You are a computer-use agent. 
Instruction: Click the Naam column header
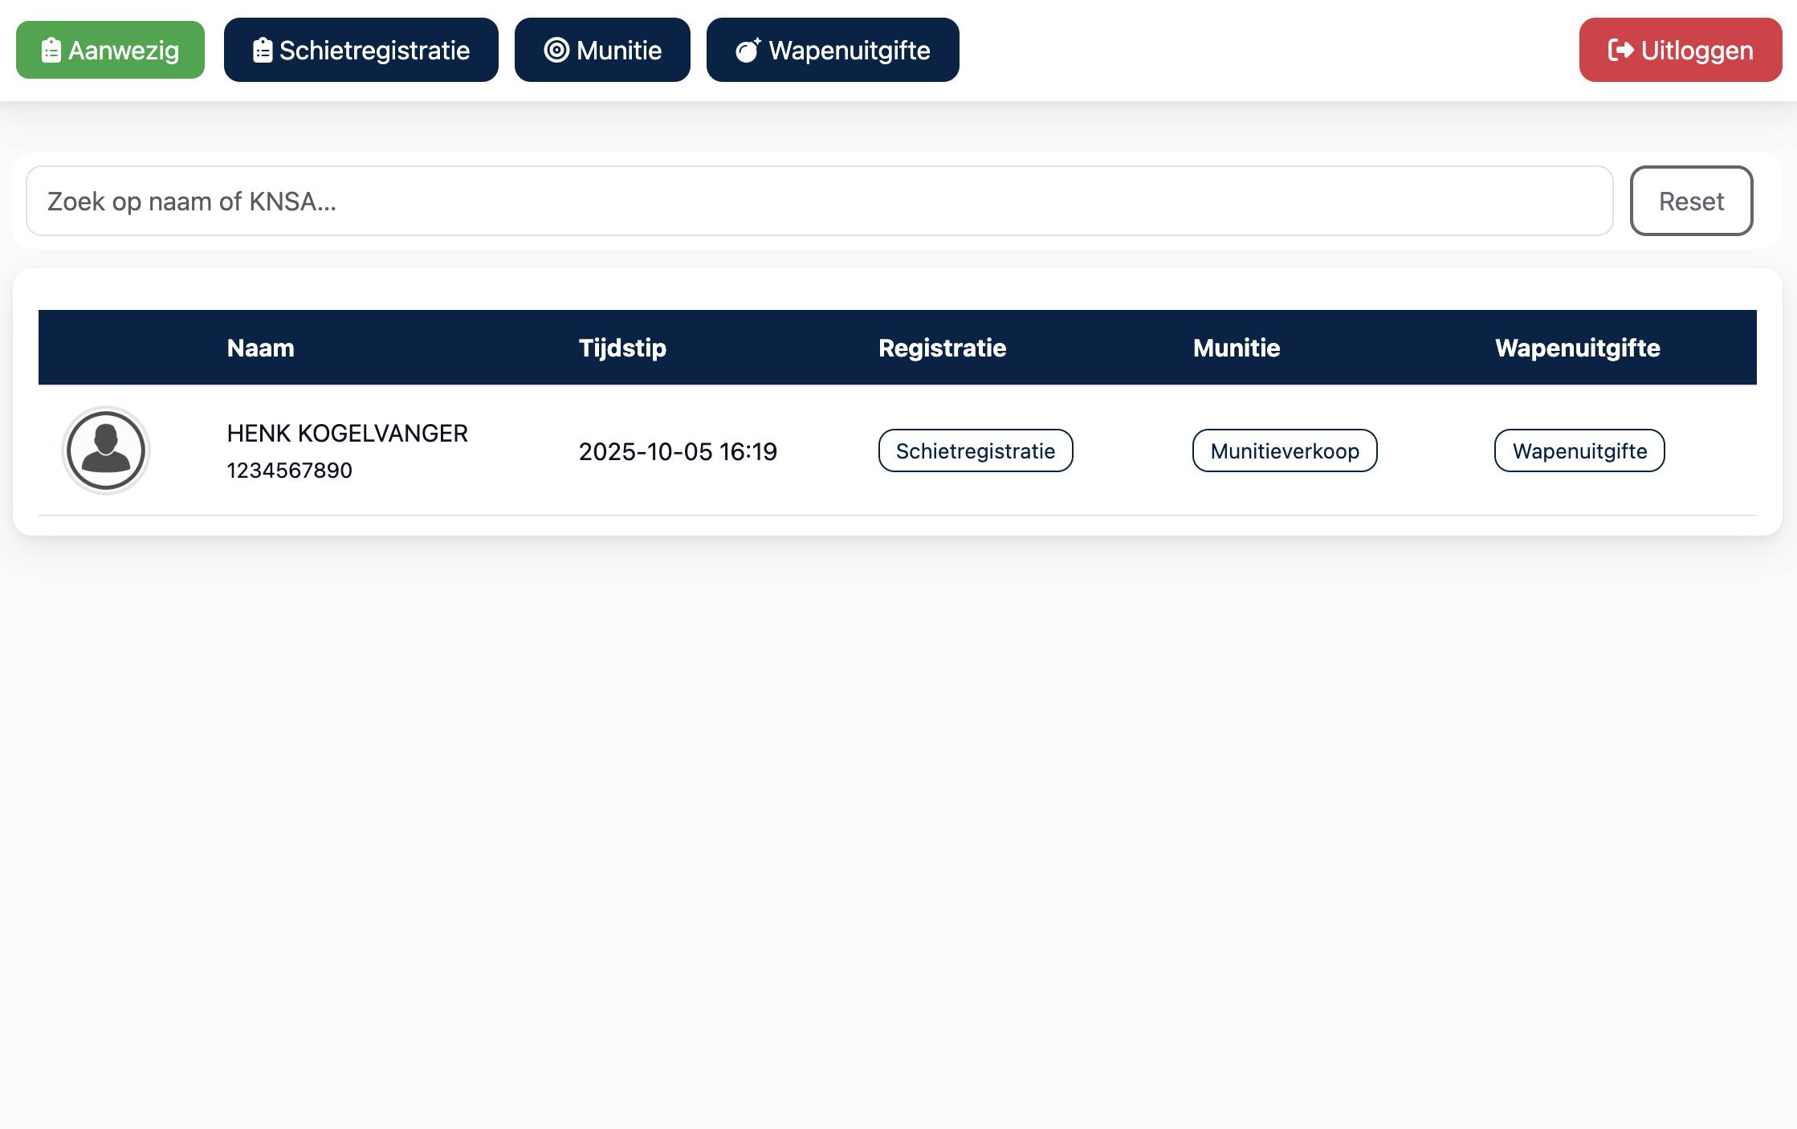coord(260,348)
